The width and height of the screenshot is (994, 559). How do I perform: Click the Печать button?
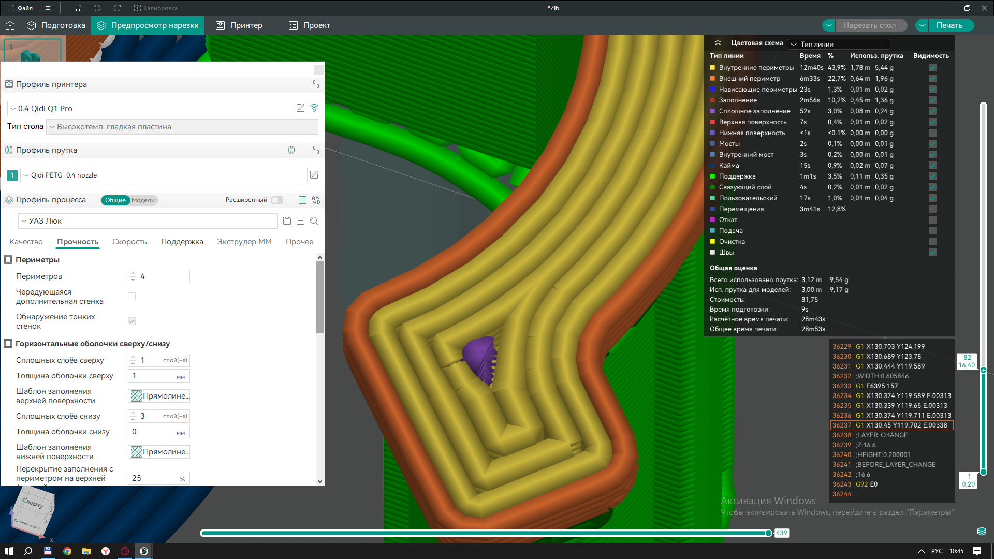tap(949, 25)
